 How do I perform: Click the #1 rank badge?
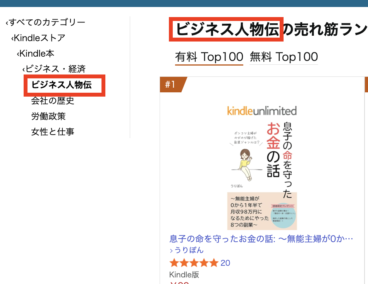coord(170,85)
